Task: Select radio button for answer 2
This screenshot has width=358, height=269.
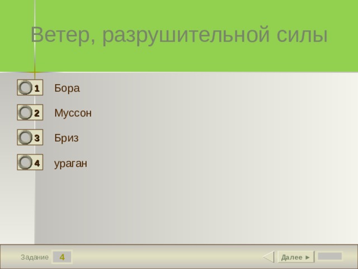Action: [25, 113]
